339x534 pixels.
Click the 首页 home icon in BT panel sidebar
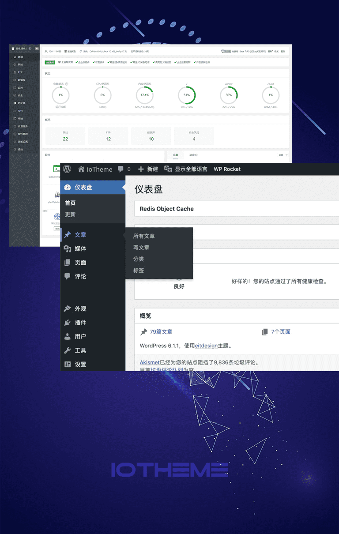[15, 57]
